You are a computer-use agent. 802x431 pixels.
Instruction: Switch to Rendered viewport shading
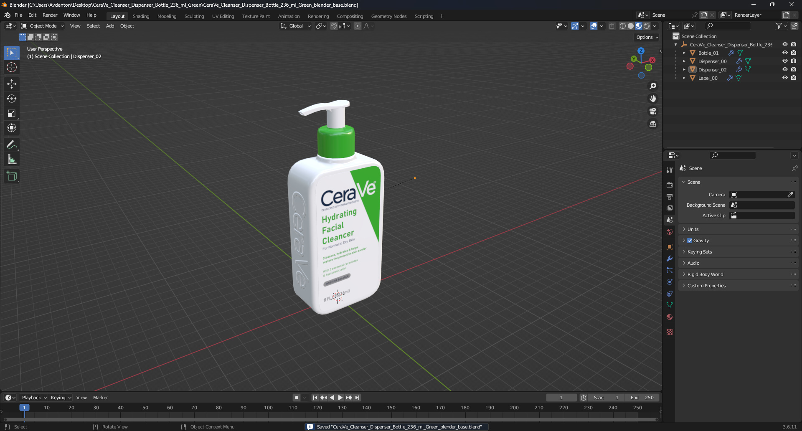647,26
